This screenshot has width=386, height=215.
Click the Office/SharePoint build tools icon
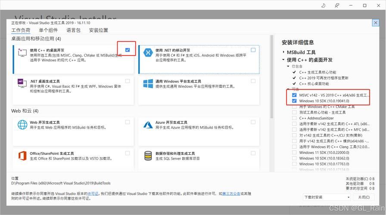22,156
